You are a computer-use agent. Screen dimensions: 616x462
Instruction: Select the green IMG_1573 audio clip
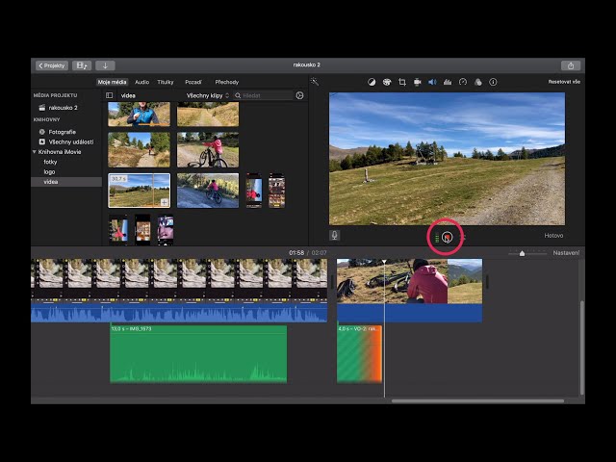[x=198, y=354]
